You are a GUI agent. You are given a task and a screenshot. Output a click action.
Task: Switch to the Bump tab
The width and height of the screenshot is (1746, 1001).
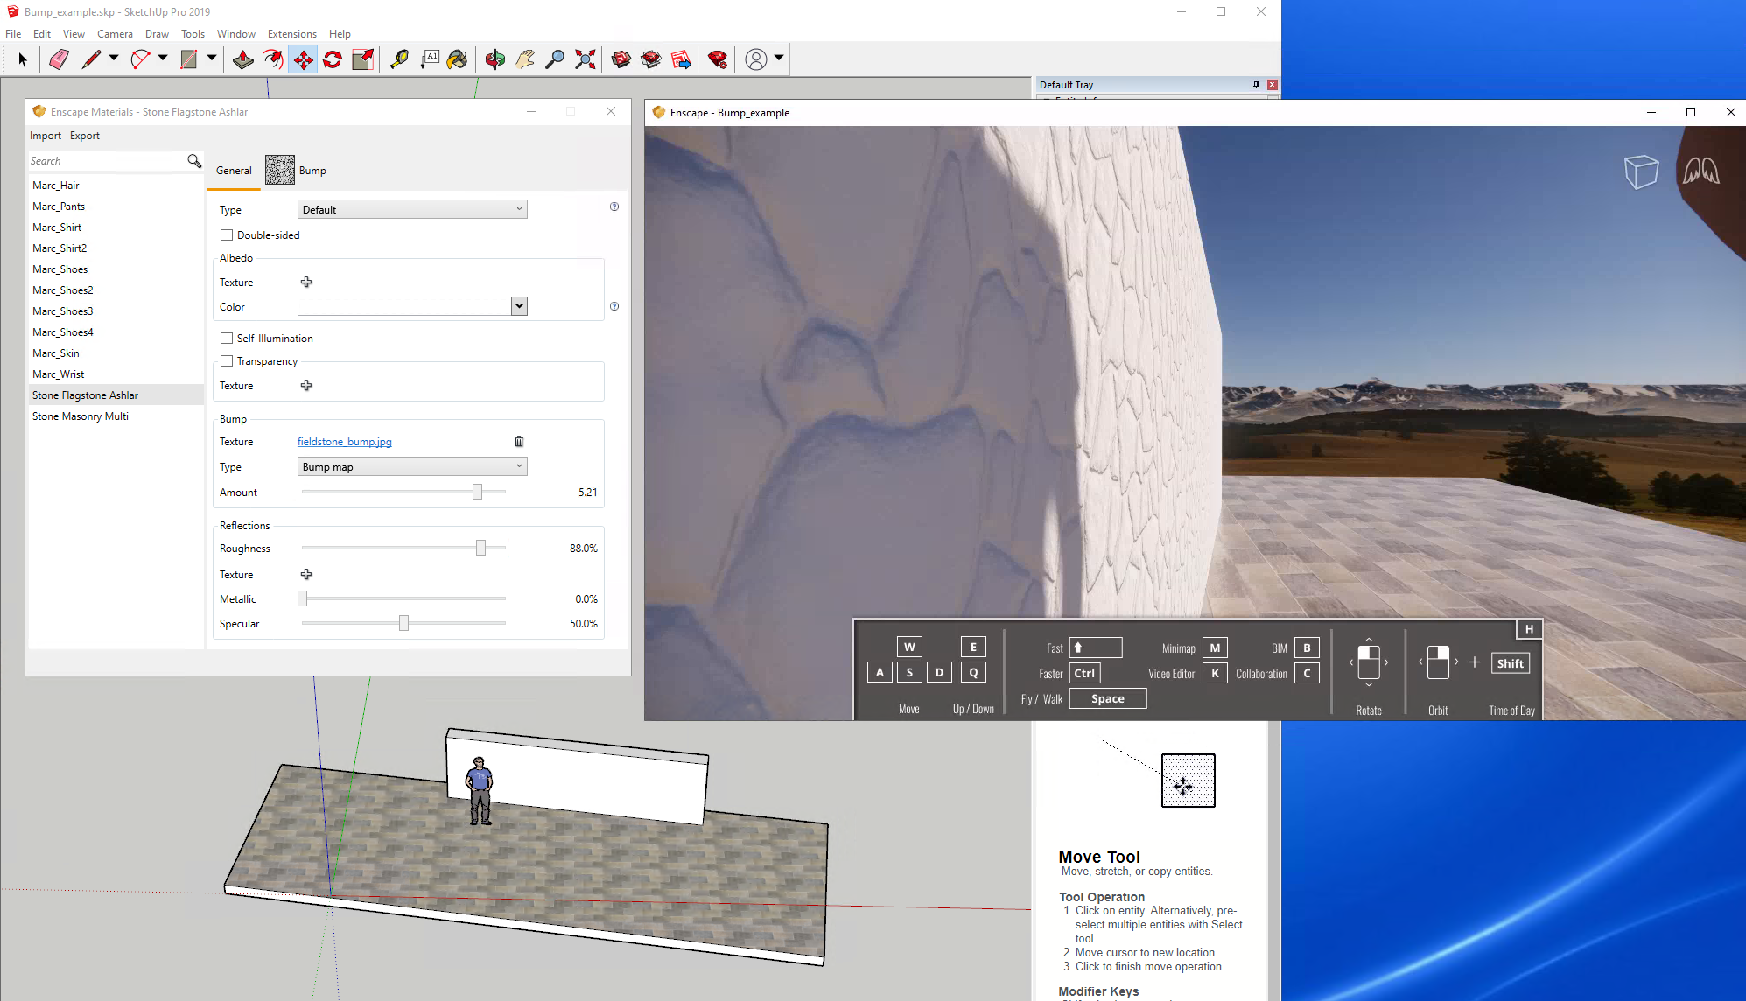point(312,171)
